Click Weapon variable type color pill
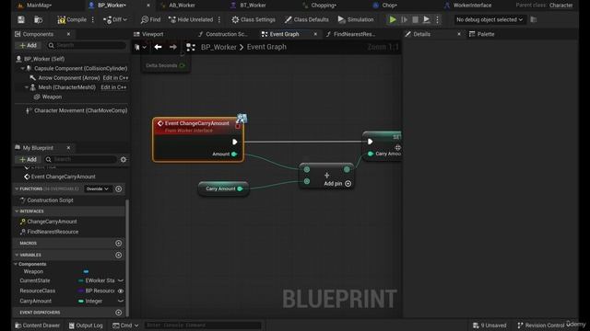 [x=86, y=271]
